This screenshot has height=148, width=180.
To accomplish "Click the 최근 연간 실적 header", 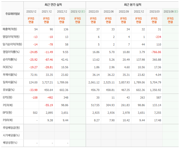I will pyautogui.click(x=53, y=5).
